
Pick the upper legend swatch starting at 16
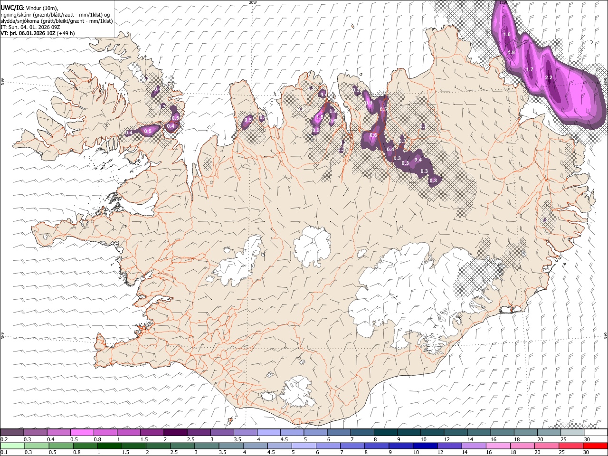(x=502, y=432)
